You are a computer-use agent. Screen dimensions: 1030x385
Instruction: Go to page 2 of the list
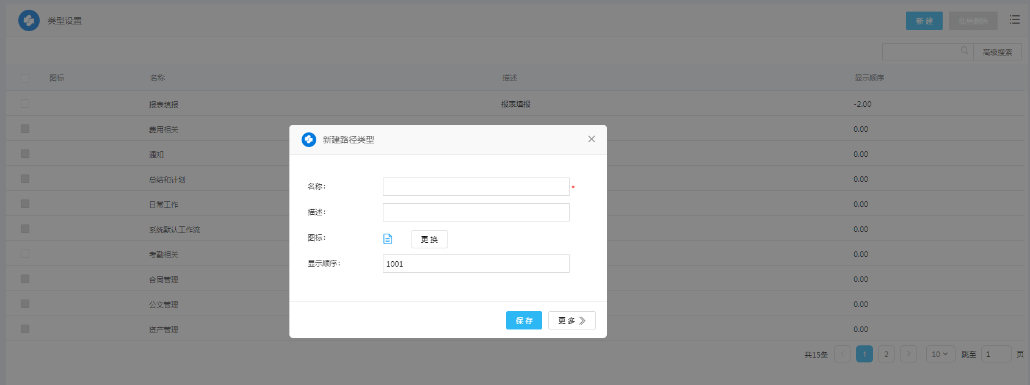tap(887, 354)
